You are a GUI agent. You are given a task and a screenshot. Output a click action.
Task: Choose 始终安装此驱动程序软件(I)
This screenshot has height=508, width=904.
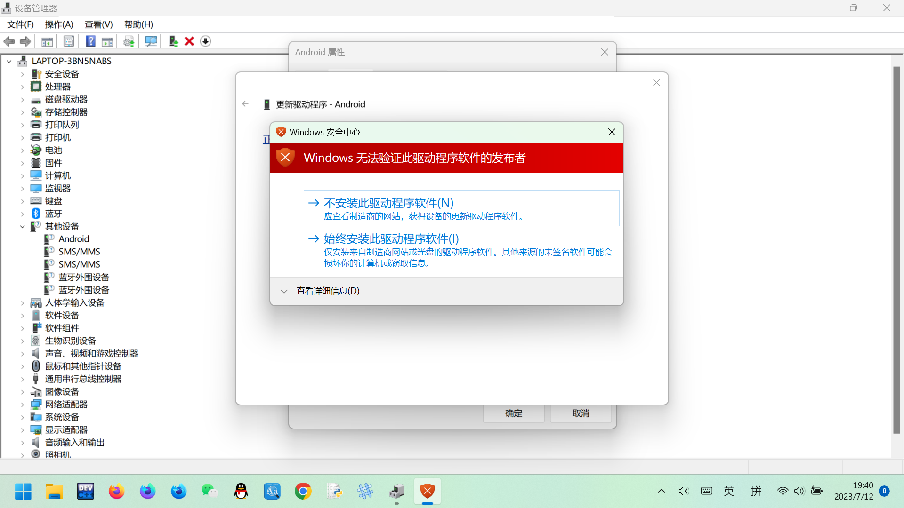(x=461, y=251)
